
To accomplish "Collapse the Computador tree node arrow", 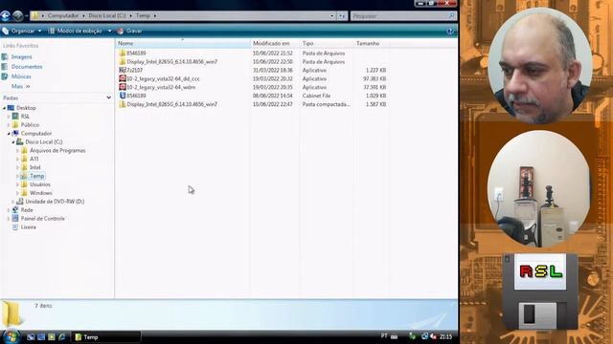I will [9, 134].
